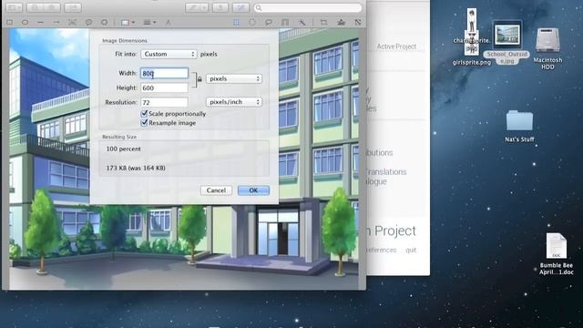
Task: Open the View menu toolbar dropdown
Action: click(x=15, y=7)
